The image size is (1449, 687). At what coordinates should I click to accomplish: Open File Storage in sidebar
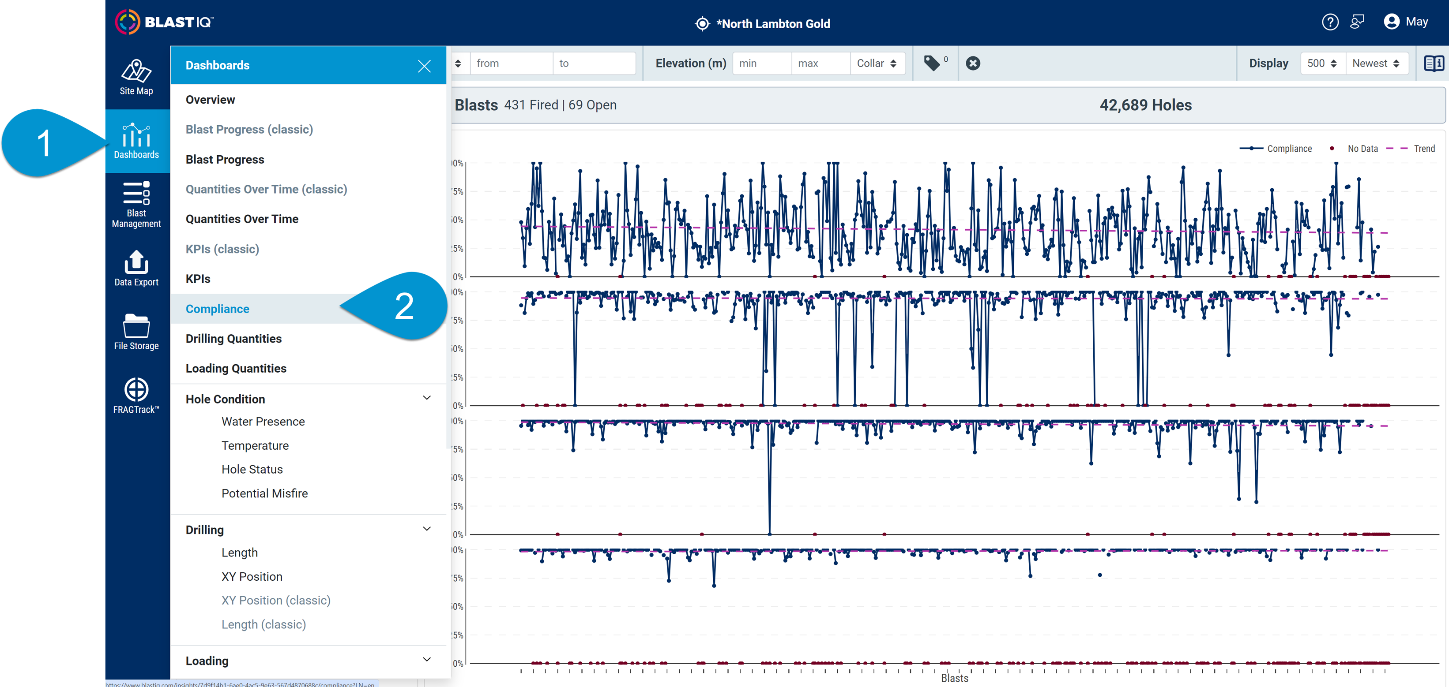click(136, 332)
